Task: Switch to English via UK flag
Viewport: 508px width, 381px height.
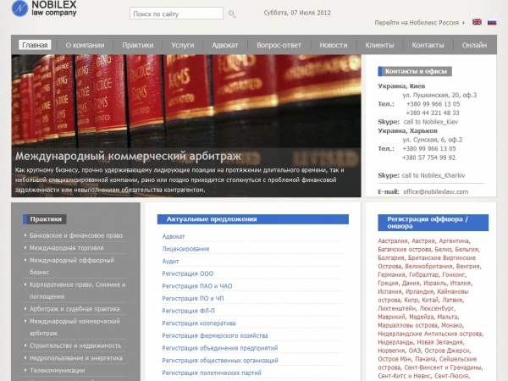Action: 477,22
